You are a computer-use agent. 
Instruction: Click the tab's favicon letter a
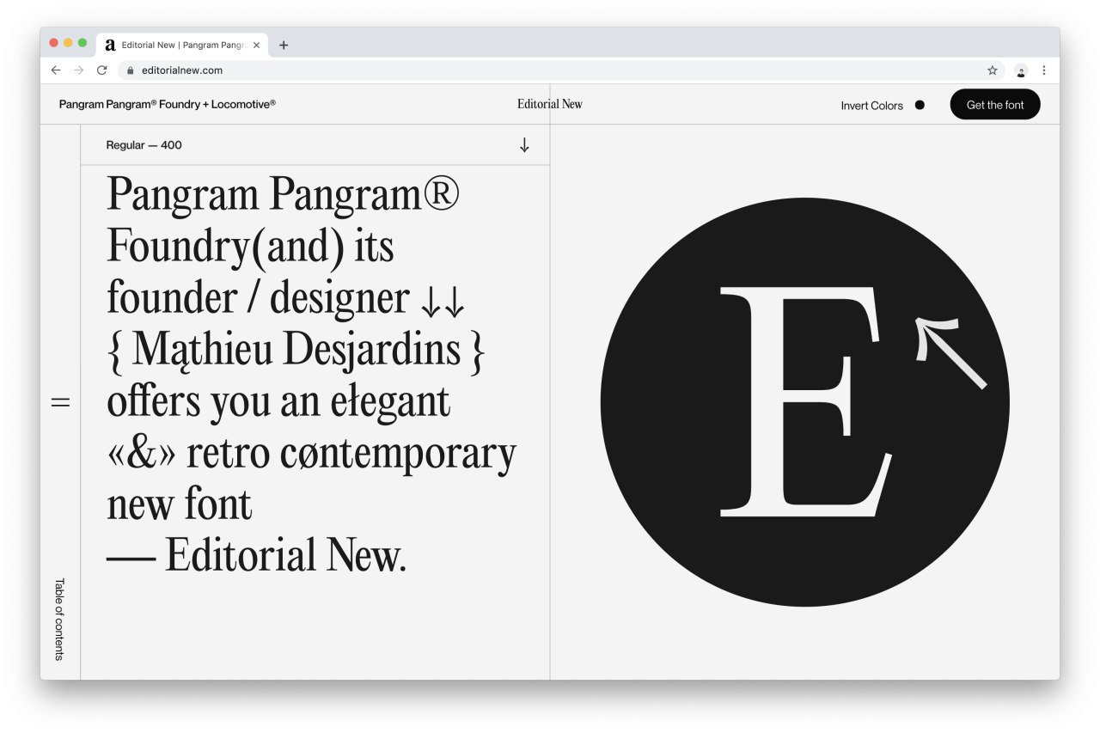[x=110, y=45]
